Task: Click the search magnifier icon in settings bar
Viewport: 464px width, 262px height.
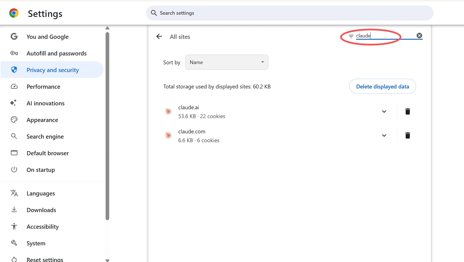Action: point(154,13)
